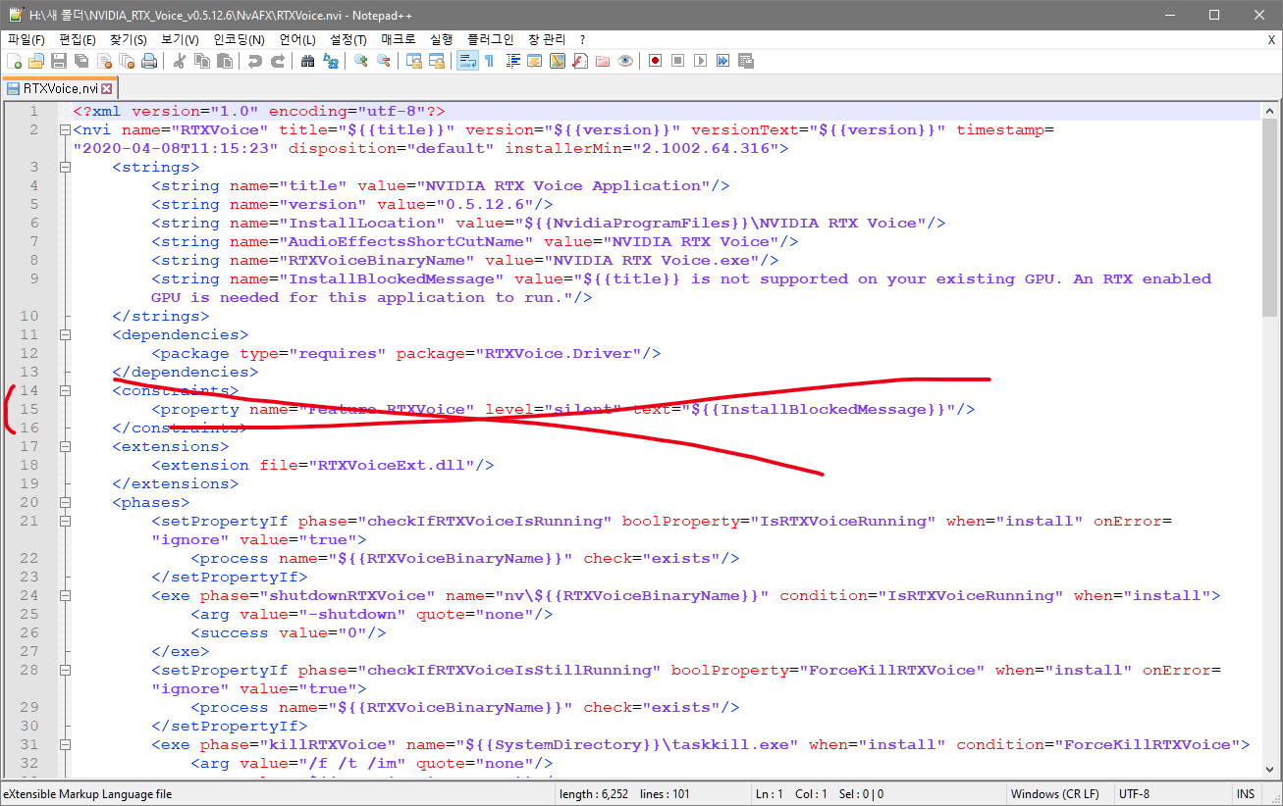
Task: Open Find using the binoculars icon
Action: point(307,61)
